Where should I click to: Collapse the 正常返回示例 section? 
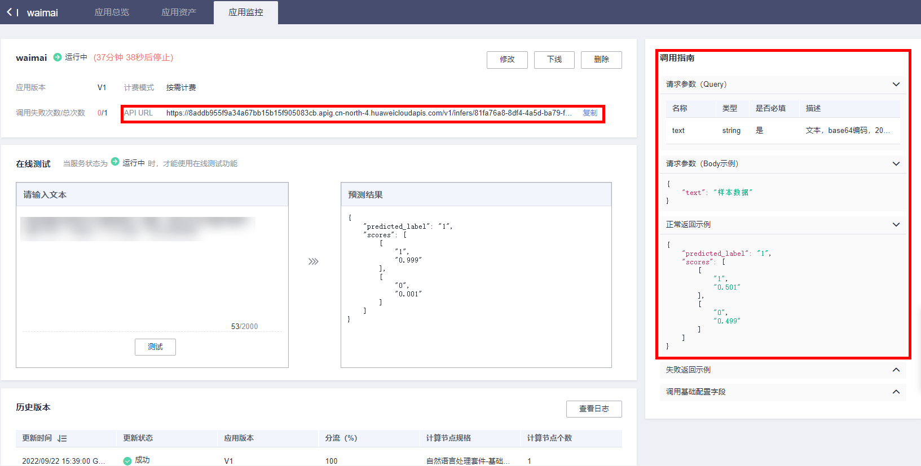click(896, 225)
